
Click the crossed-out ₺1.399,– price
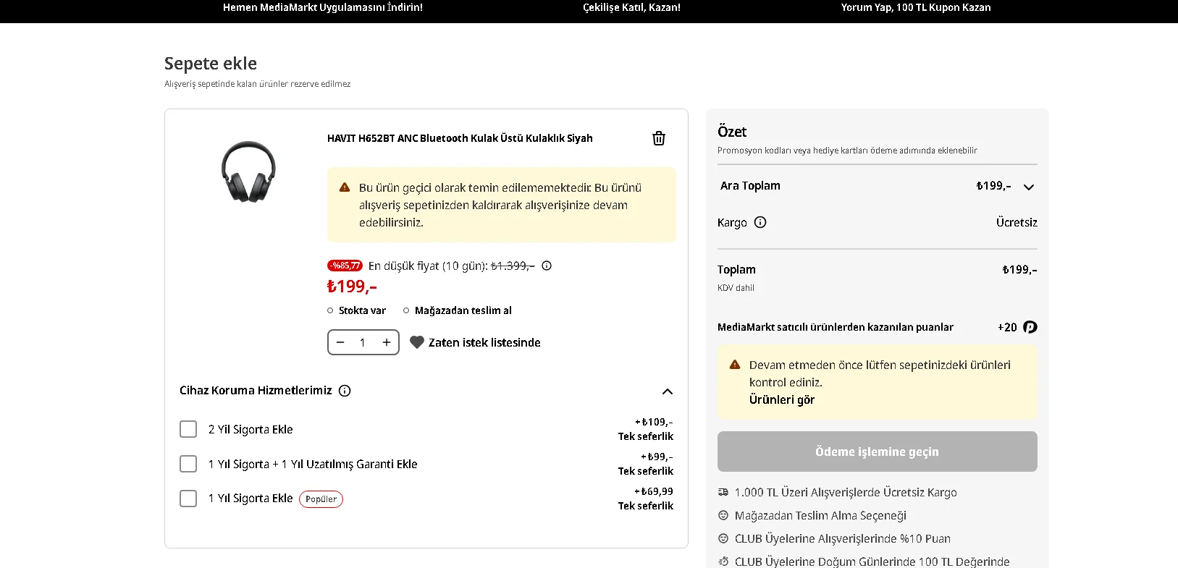pyautogui.click(x=513, y=266)
